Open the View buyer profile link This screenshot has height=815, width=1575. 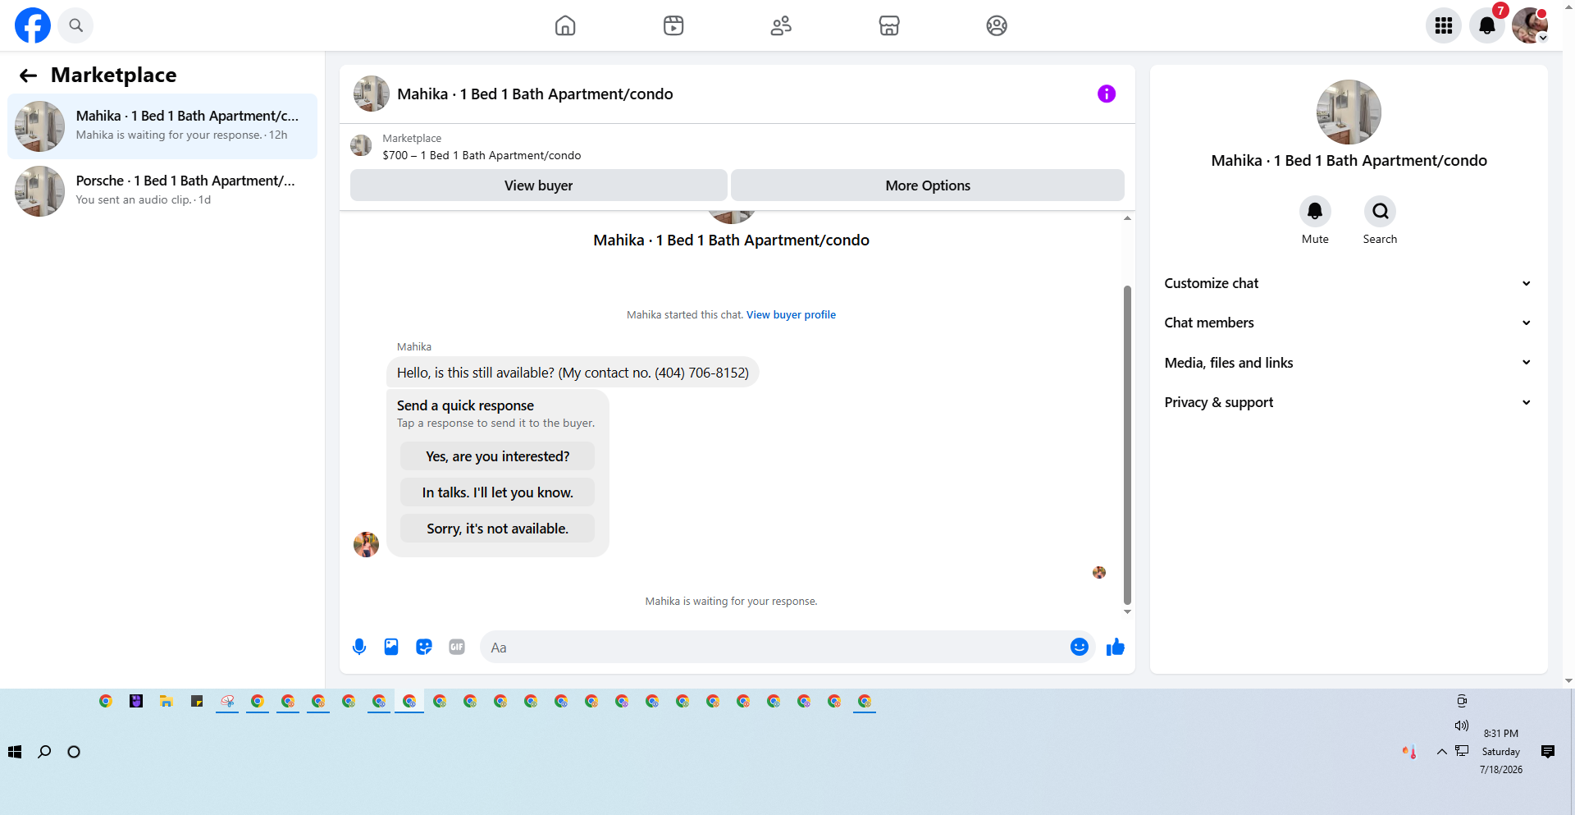791,314
